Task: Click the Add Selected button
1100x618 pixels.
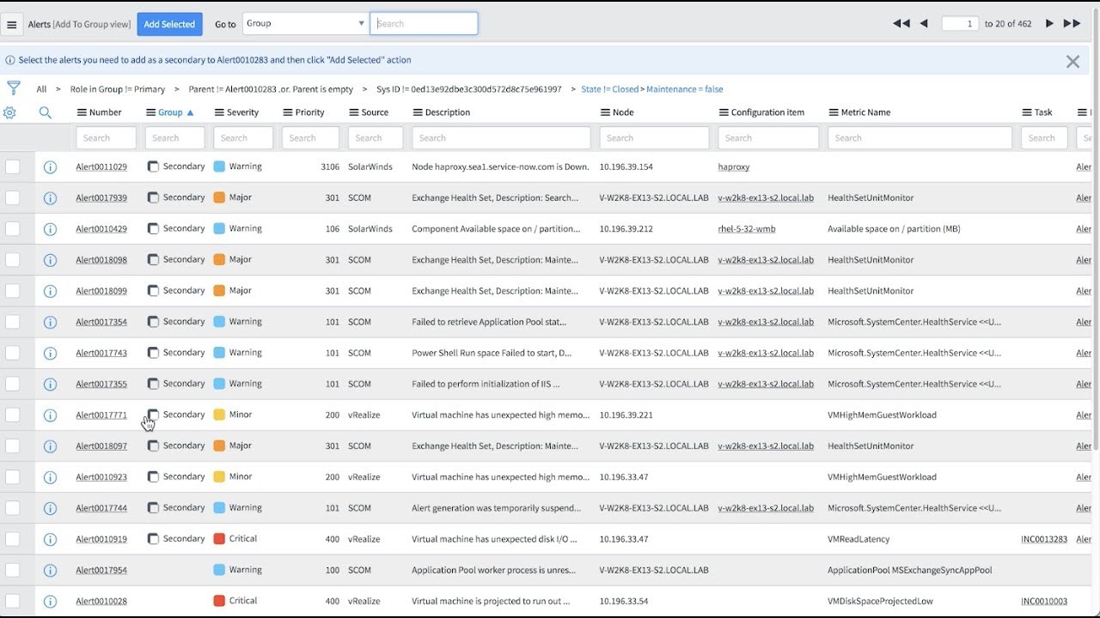Action: coord(169,24)
